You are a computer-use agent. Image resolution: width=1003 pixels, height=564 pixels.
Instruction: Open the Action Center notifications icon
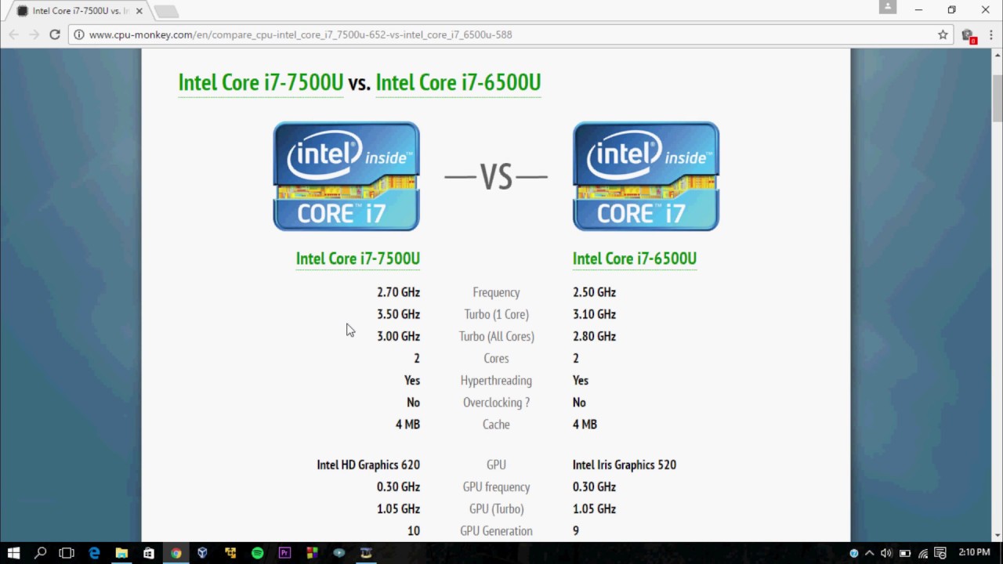(940, 553)
